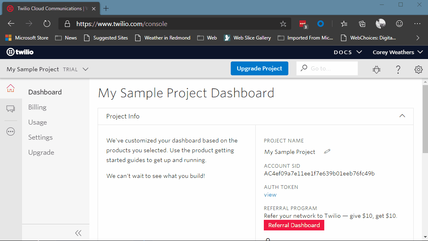The width and height of the screenshot is (428, 241).
Task: Collapse the Project Info panel
Action: point(402,116)
